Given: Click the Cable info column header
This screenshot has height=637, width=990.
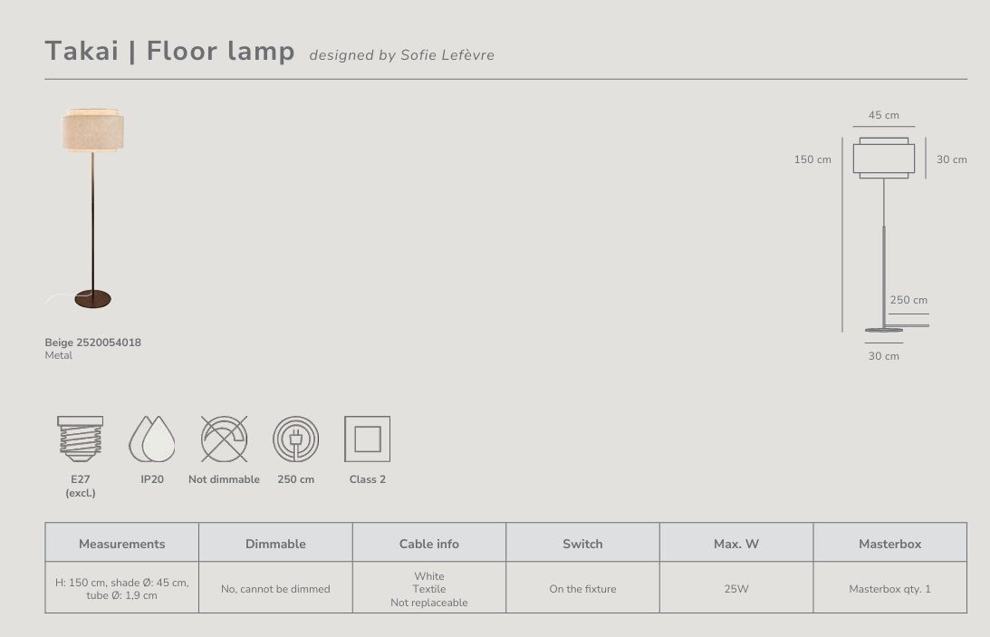Looking at the screenshot, I should 429,543.
